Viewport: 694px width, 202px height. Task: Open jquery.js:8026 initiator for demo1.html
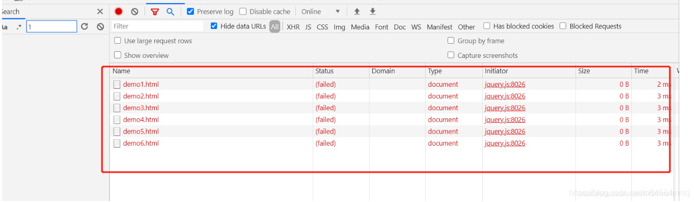click(505, 84)
